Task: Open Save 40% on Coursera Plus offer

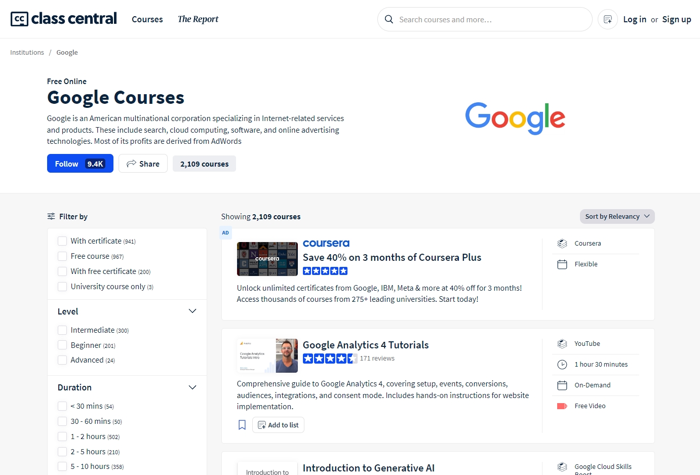Action: click(392, 257)
